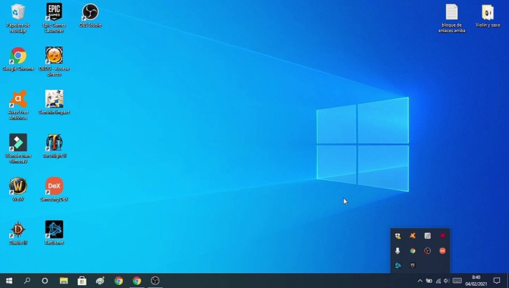
Task: Select the Papelera de reciclaje desktop icon
Action: (x=18, y=18)
